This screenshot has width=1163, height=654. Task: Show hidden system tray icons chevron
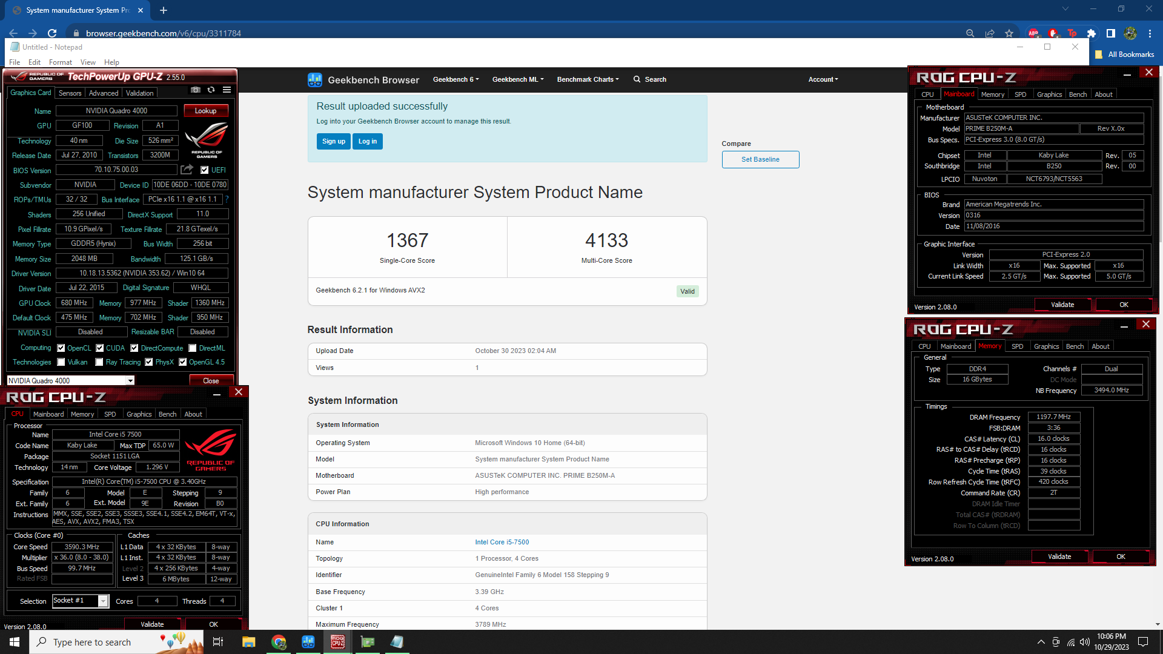(x=1041, y=642)
